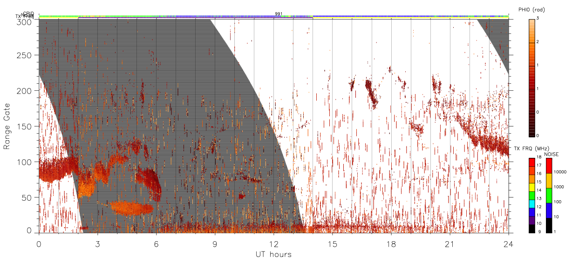Click the "UT hours" x-axis title
The height and width of the screenshot is (264, 572).
[273, 255]
